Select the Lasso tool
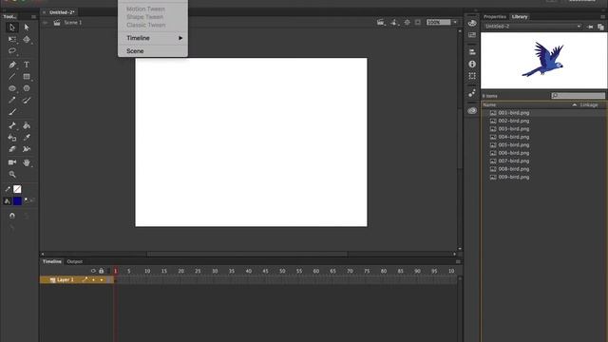 pos(12,51)
